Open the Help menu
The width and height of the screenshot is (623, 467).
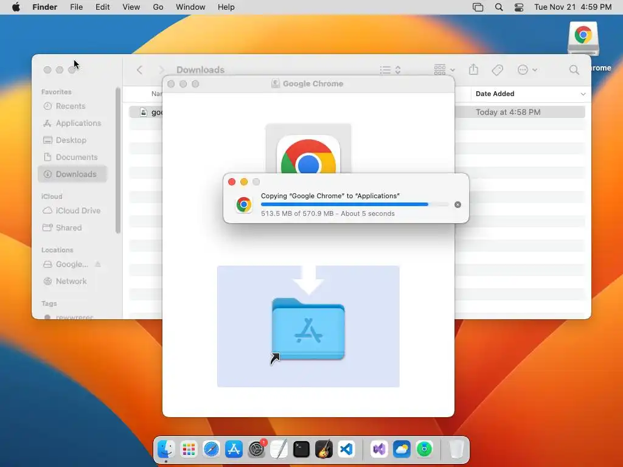click(226, 7)
